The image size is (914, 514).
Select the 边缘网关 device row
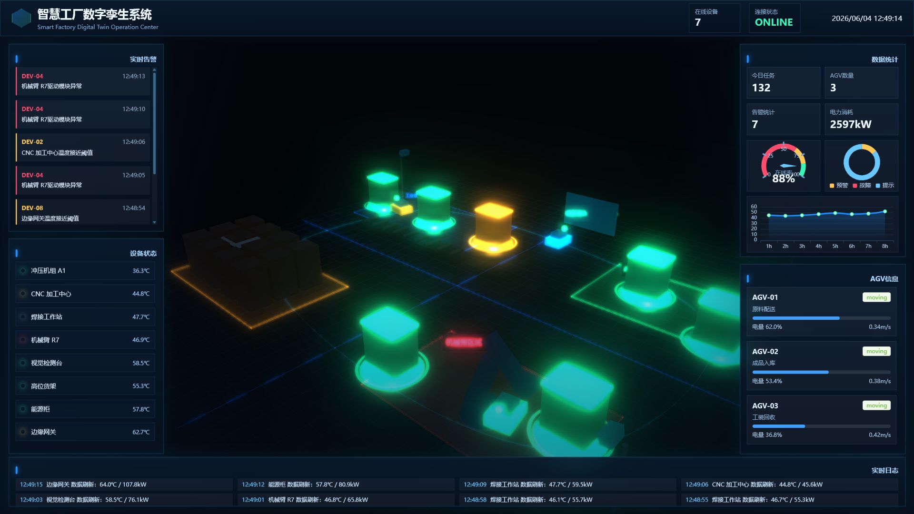click(85, 432)
